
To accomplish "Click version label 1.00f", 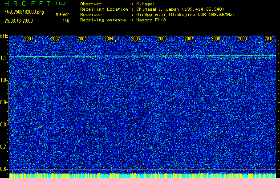I will [61, 4].
